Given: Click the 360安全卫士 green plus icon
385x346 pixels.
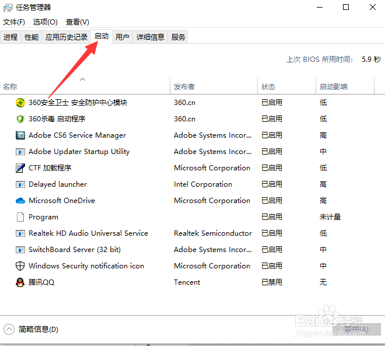Looking at the screenshot, I should pyautogui.click(x=20, y=103).
